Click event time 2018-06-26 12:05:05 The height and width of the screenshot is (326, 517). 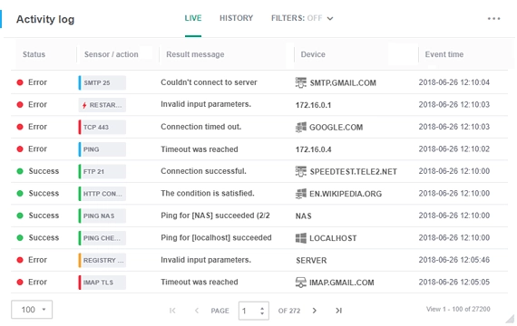point(454,282)
